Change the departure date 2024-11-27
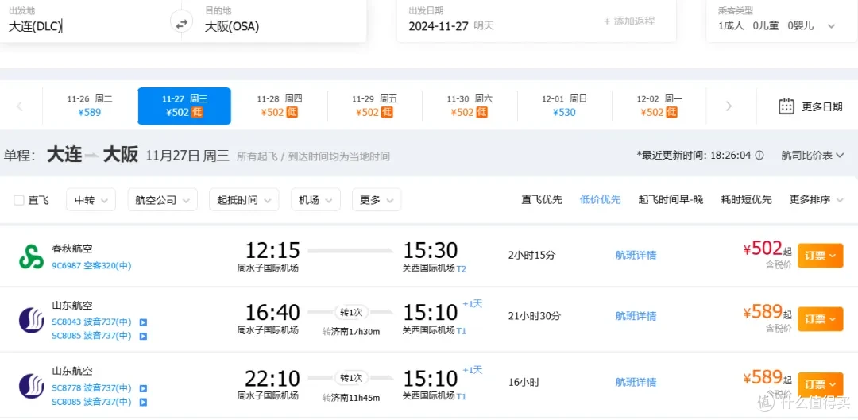 (439, 25)
